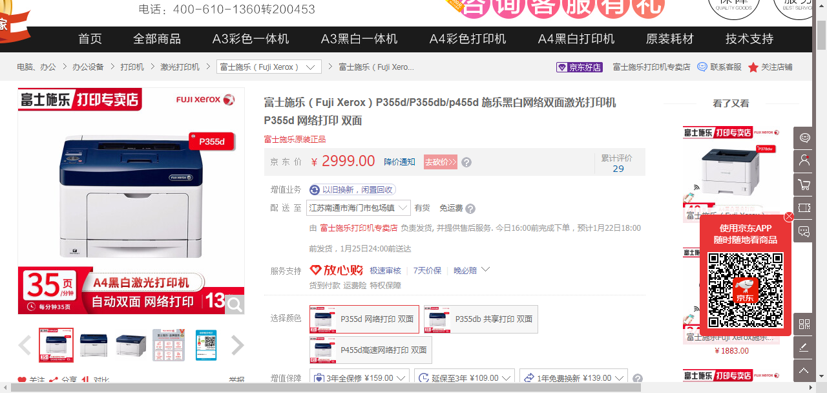This screenshot has width=827, height=393.
Task: Open the 原装耗材 nav item
Action: point(670,39)
